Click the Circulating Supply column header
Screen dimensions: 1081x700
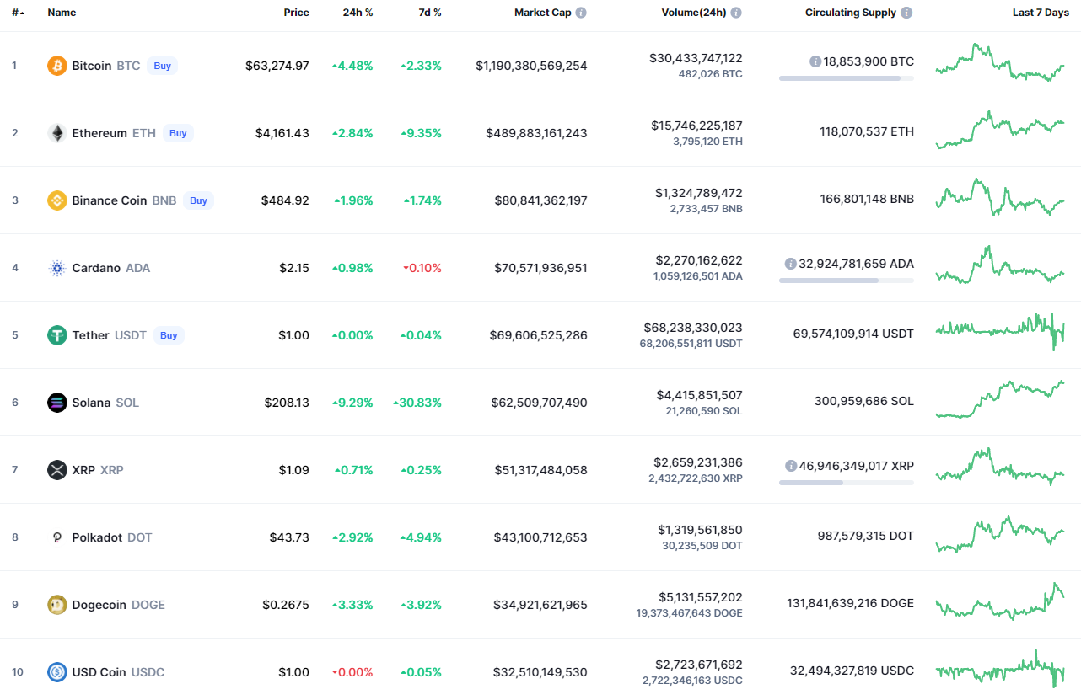850,13
